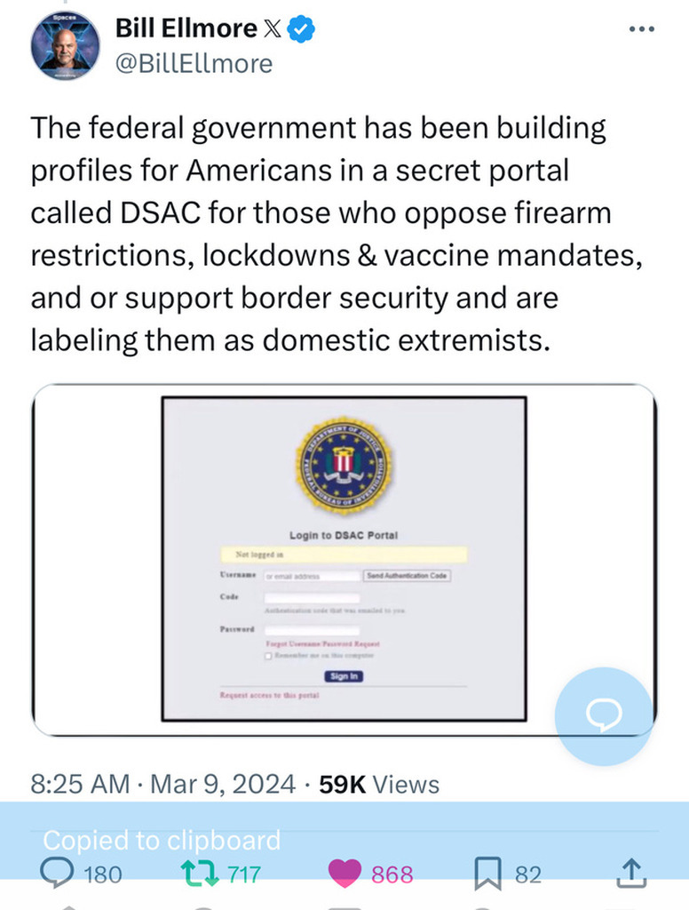
Task: Click the blue verified checkmark badge
Action: point(305,28)
